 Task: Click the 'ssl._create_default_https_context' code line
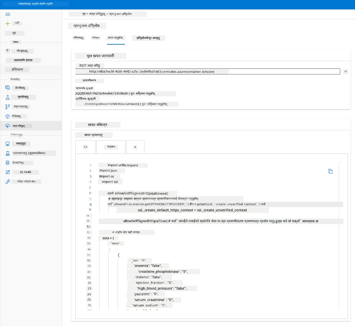pos(193,210)
